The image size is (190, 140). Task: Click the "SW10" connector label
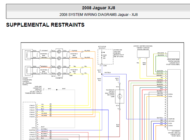pos(53,76)
